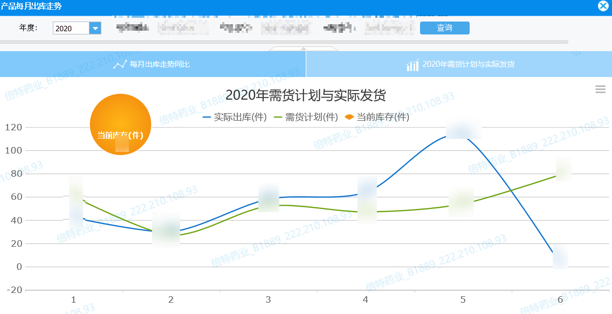Click the peak data point near month 5
The width and height of the screenshot is (612, 314).
(x=463, y=134)
